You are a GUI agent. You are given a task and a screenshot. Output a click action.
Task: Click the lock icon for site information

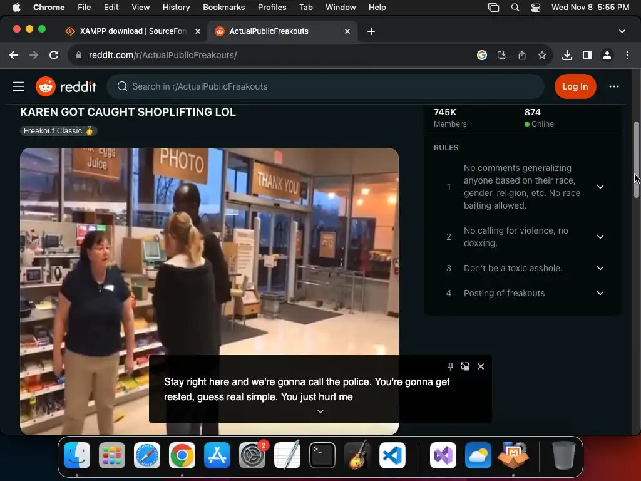[79, 55]
